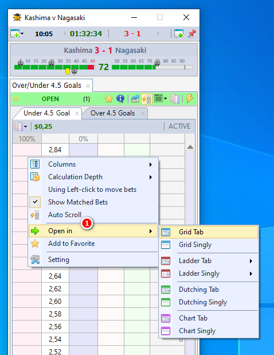
Task: Click the 2,60 odds cell
Action: (x=55, y=302)
